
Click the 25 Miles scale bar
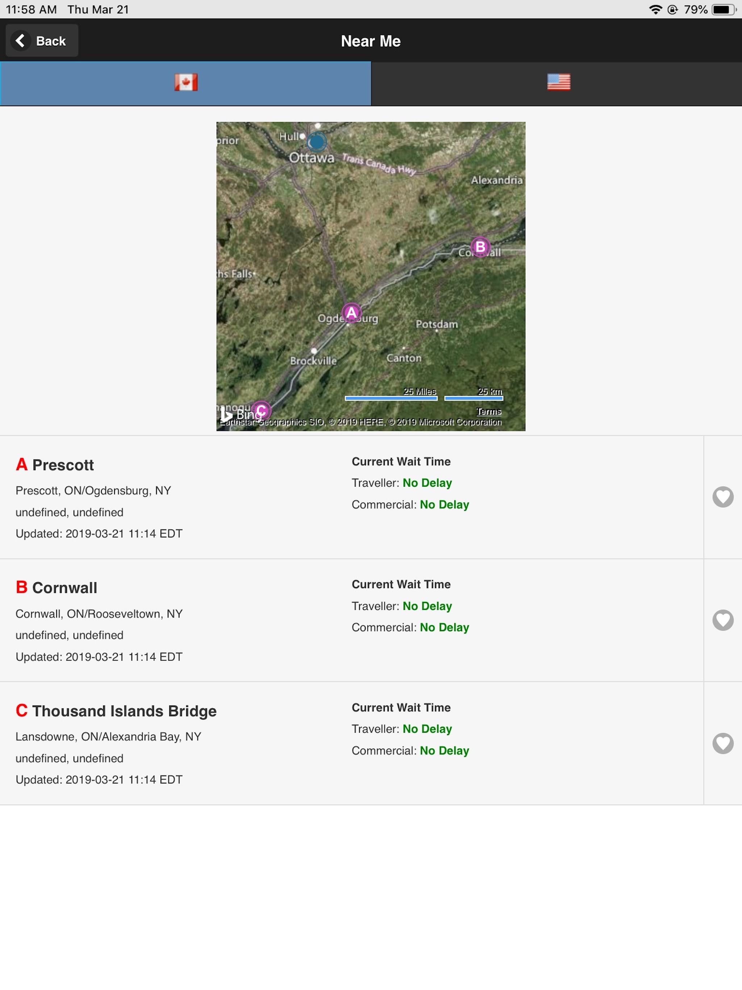tap(391, 397)
